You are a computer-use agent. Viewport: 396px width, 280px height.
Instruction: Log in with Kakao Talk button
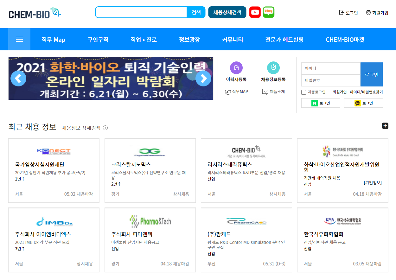coord(363,103)
